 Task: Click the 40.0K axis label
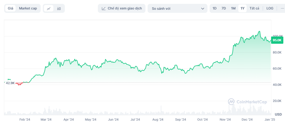277,85
